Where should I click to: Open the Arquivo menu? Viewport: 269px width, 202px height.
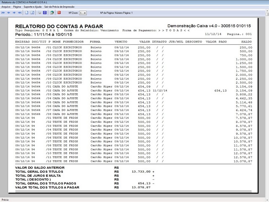[x=6, y=7]
